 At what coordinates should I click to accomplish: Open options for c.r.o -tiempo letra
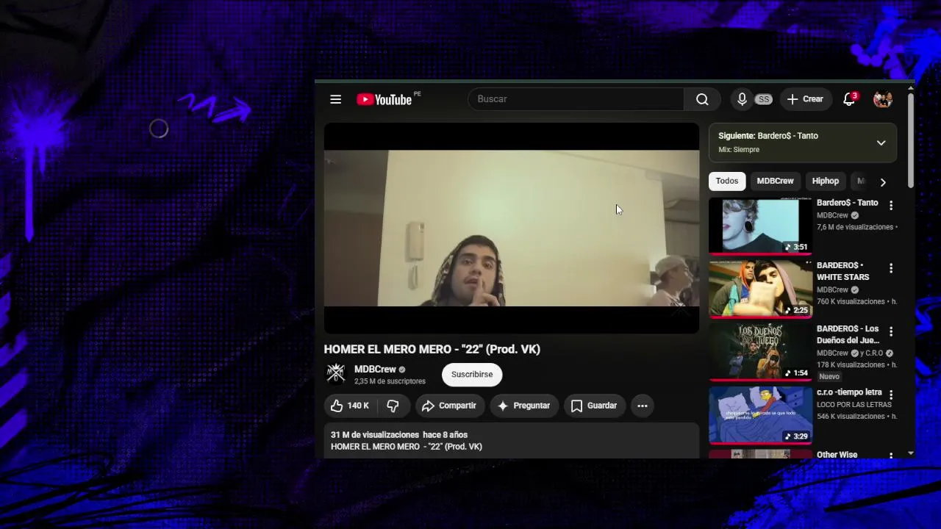click(x=891, y=395)
